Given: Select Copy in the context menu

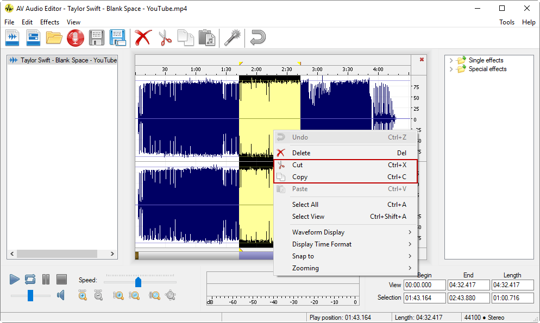Looking at the screenshot, I should click(x=300, y=176).
